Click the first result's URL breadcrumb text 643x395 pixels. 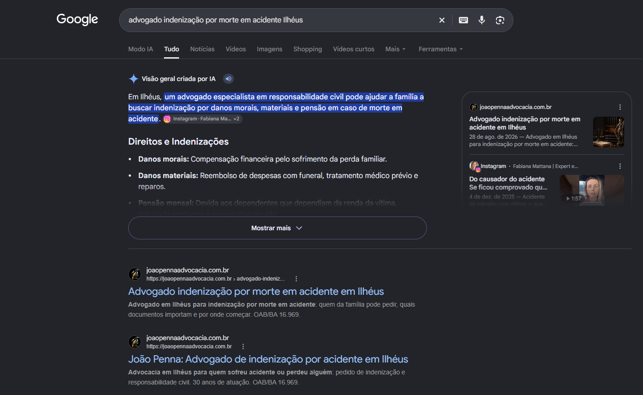pyautogui.click(x=216, y=279)
